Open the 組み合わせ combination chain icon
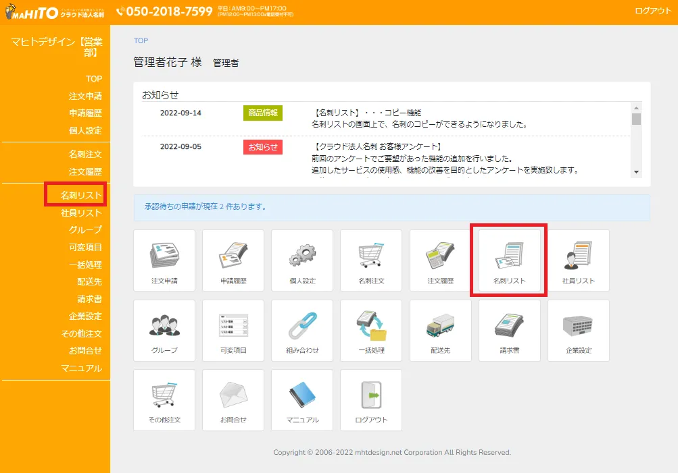This screenshot has height=473, width=678. point(301,330)
